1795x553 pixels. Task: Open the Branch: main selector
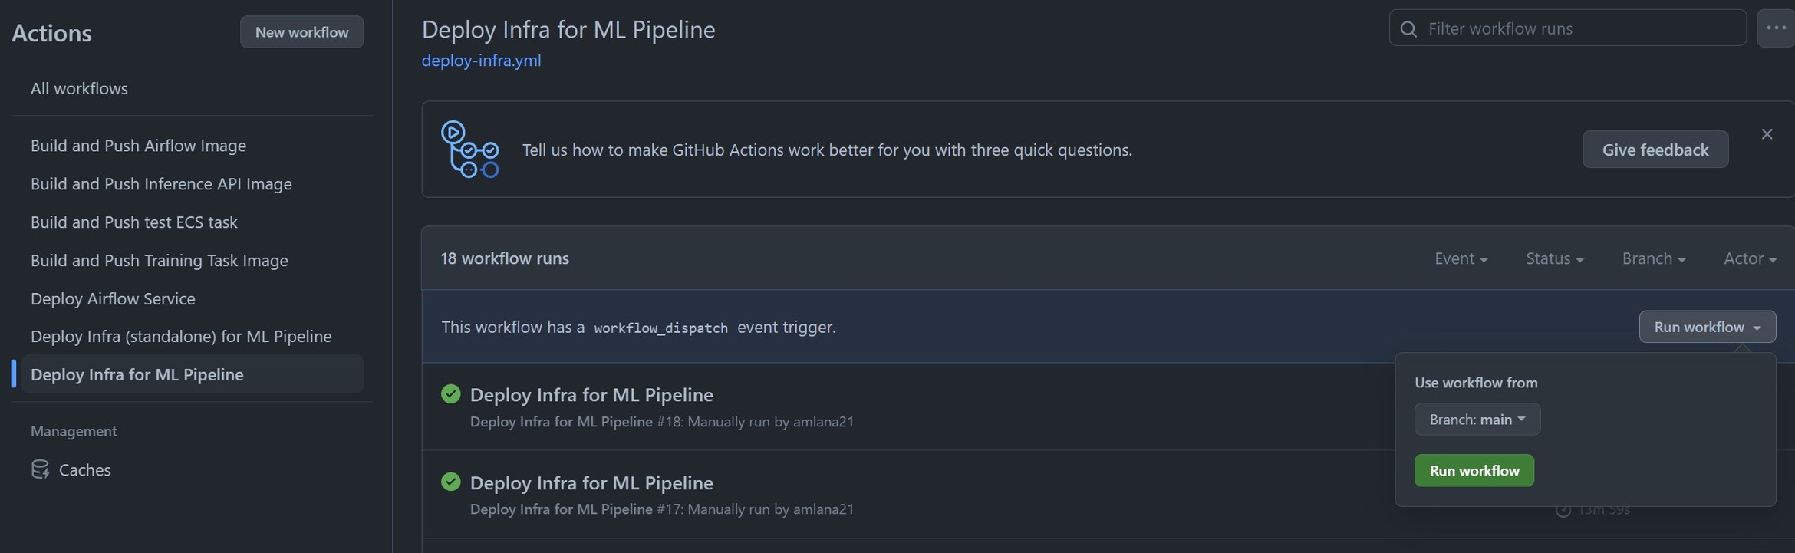(x=1477, y=419)
